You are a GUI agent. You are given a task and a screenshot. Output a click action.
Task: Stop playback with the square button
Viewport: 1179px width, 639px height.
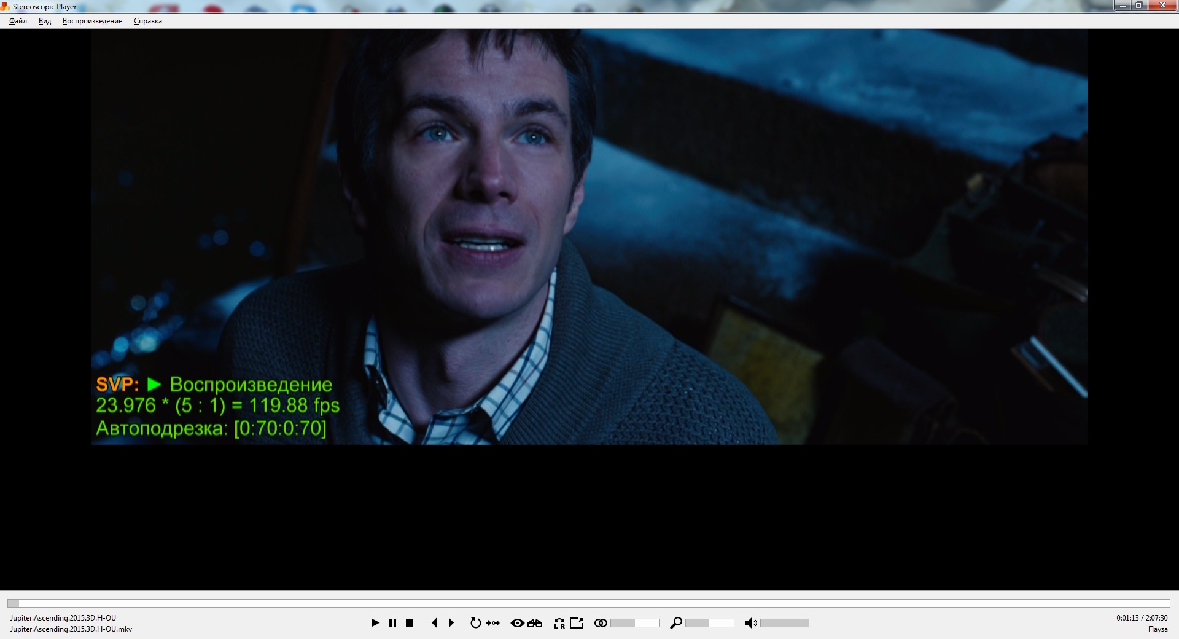pyautogui.click(x=410, y=623)
